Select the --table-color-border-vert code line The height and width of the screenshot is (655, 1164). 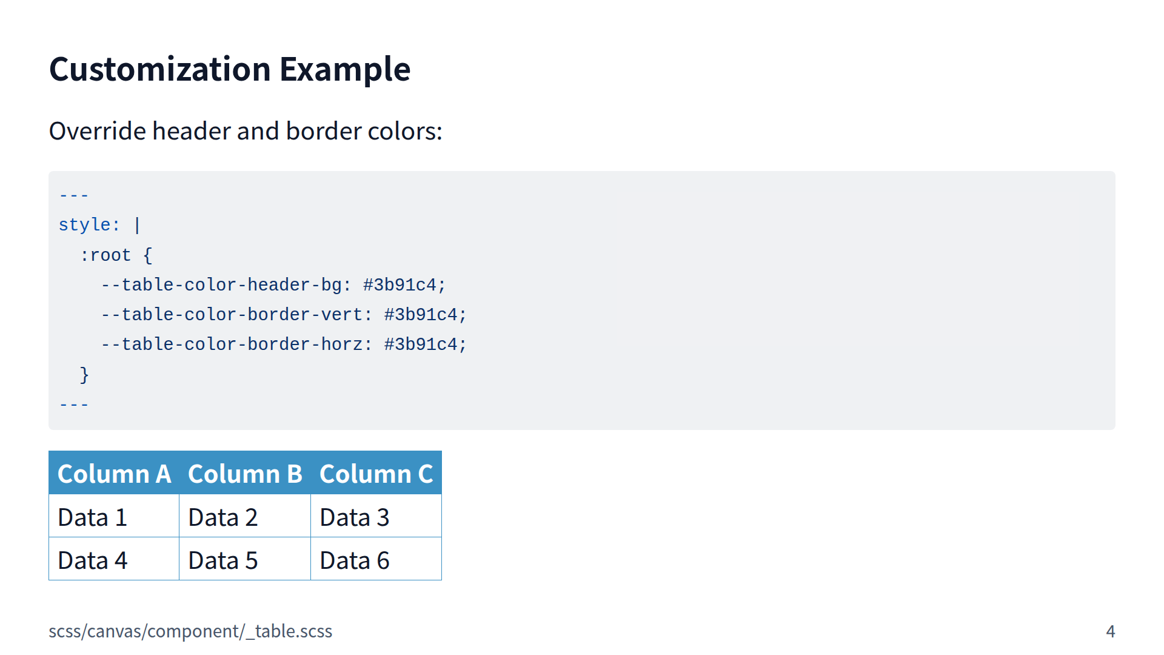click(x=284, y=315)
